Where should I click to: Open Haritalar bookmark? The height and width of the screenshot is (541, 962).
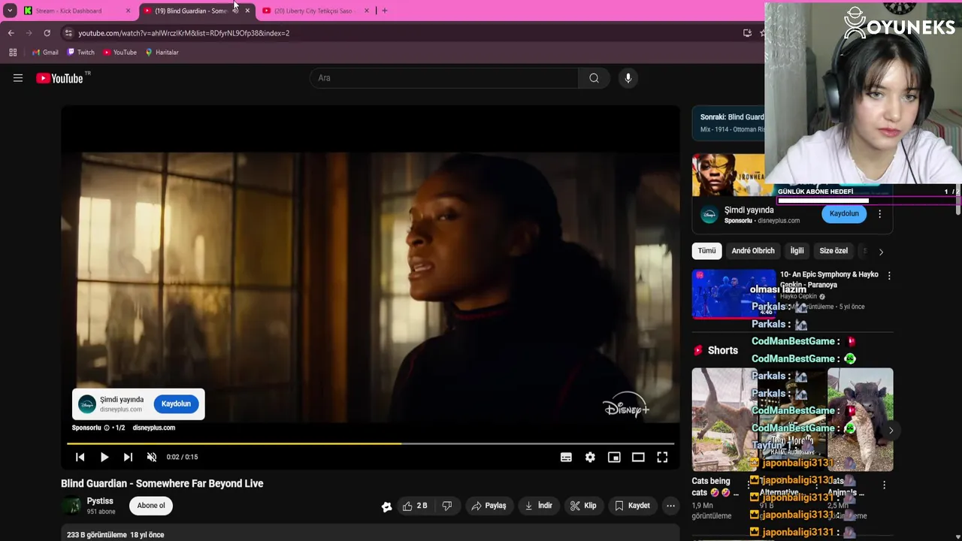(162, 53)
